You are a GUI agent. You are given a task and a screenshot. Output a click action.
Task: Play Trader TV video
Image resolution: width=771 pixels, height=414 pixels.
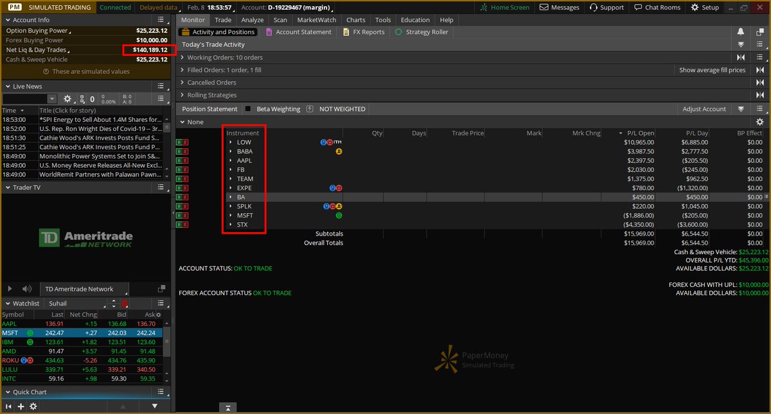(10, 289)
